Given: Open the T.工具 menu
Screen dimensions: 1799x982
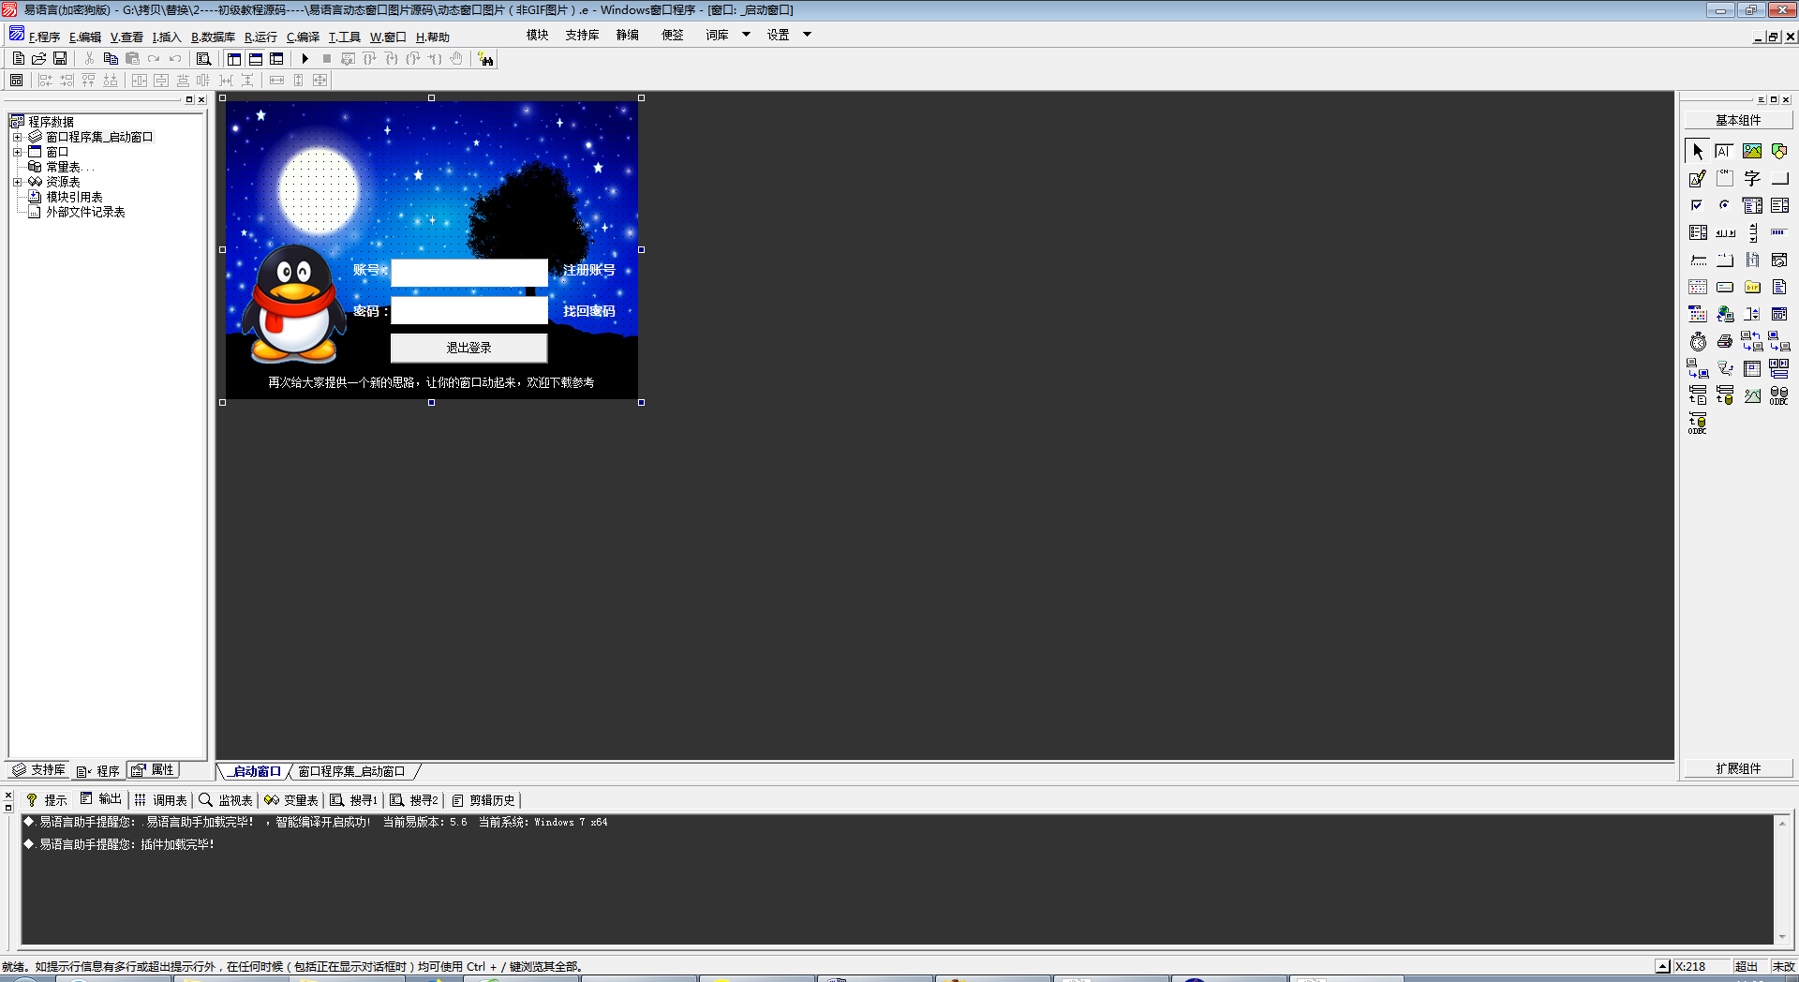Looking at the screenshot, I should pos(344,37).
